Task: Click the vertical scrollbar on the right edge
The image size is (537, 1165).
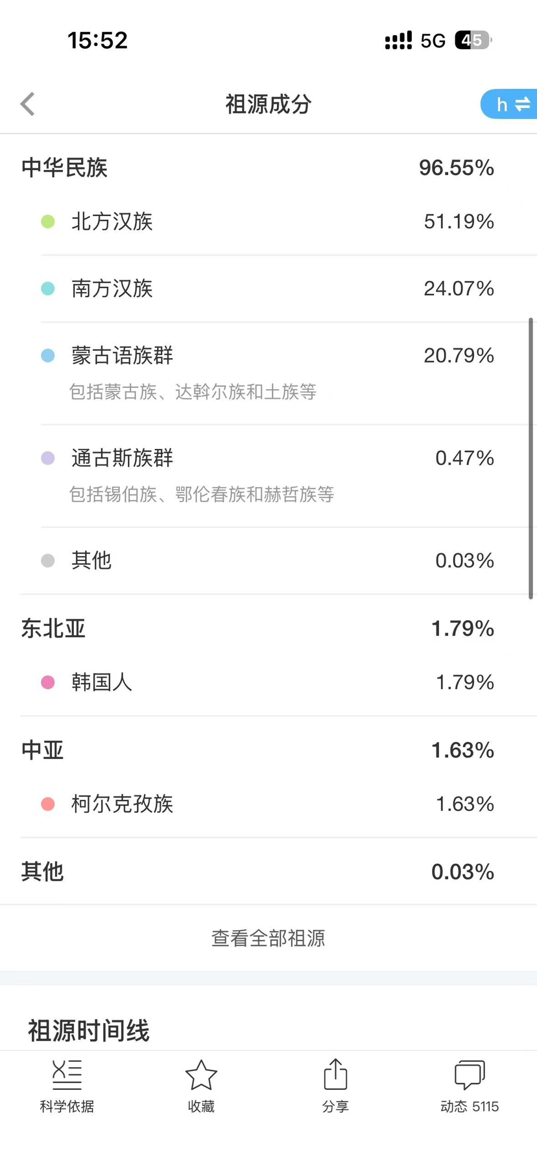Action: point(531,458)
